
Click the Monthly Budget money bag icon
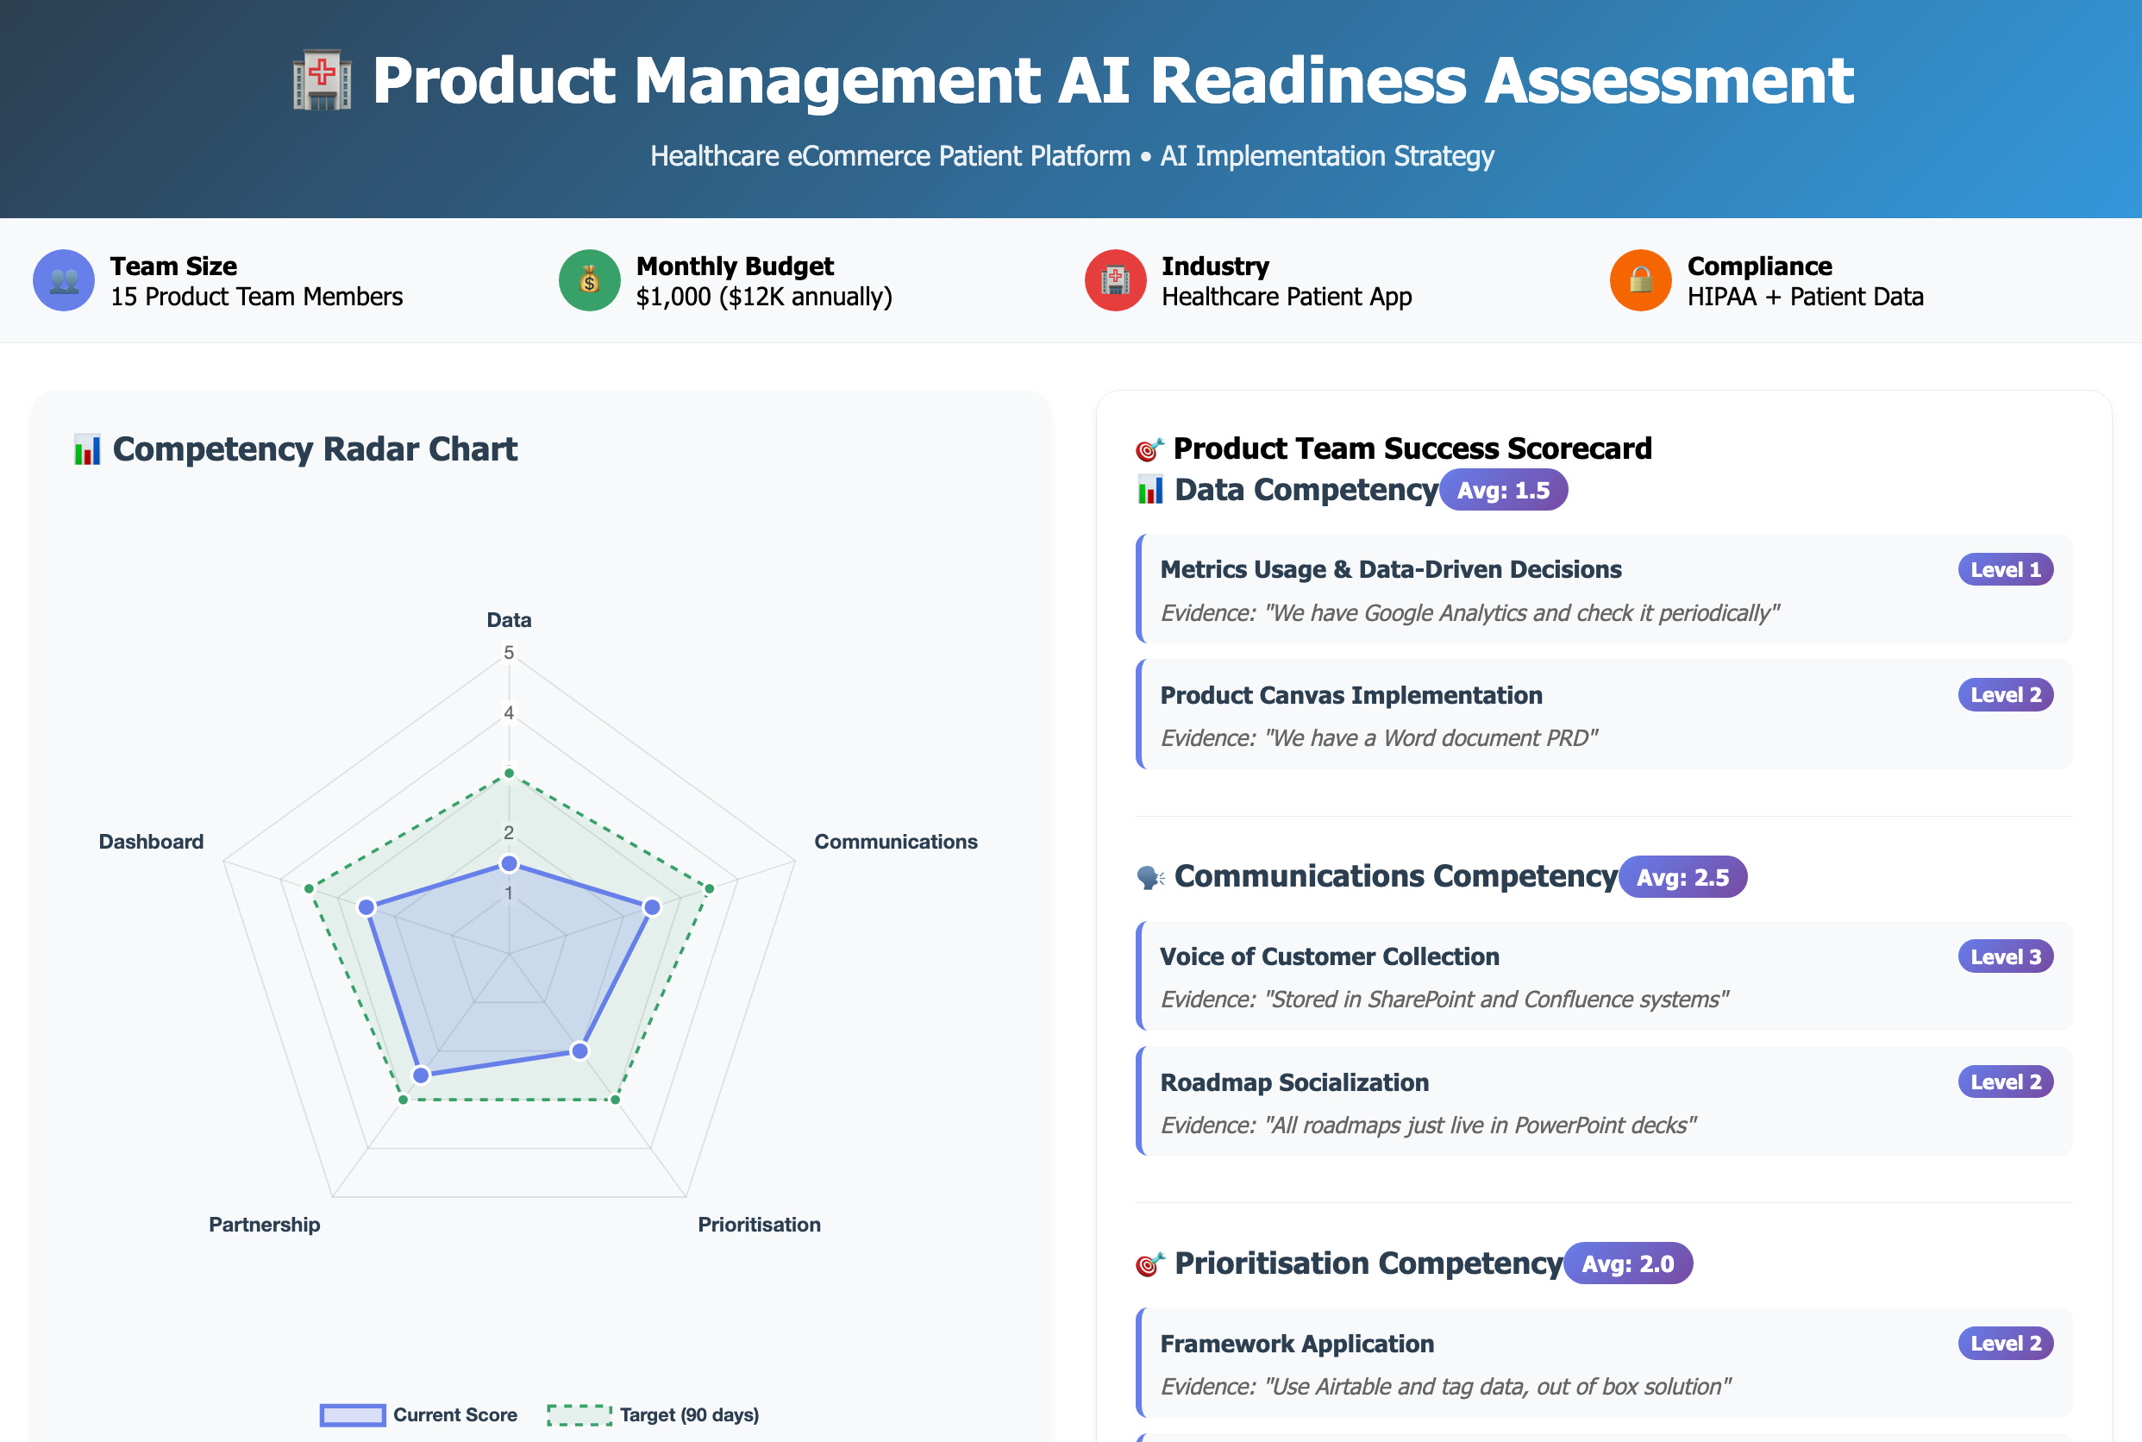coord(589,280)
